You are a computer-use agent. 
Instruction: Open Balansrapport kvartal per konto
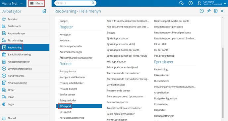click(172, 21)
